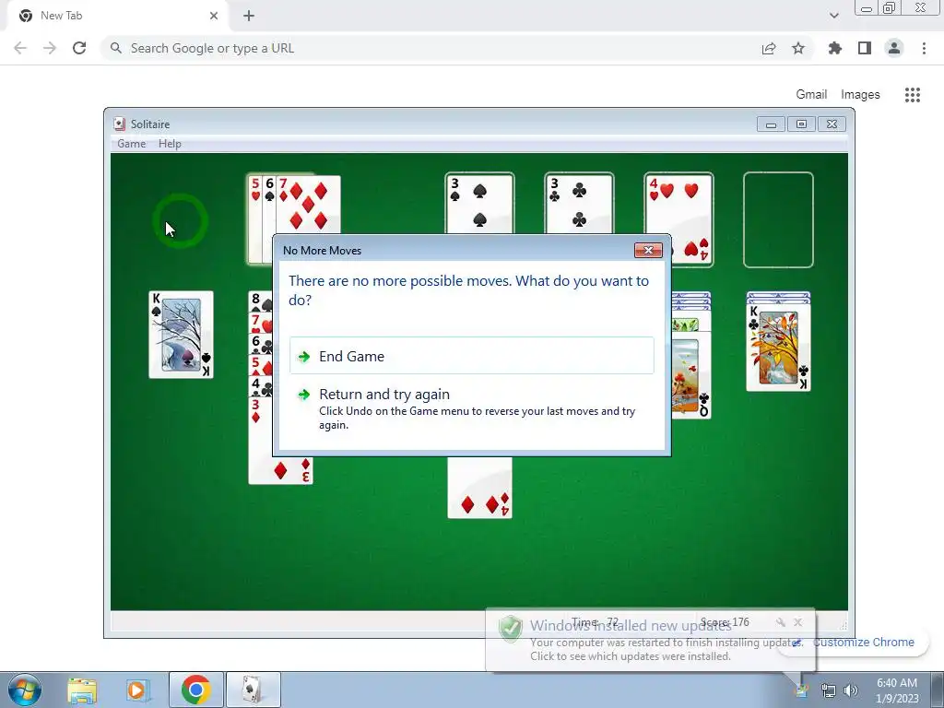Viewport: 944px width, 708px height.
Task: Maximize the Solitaire window
Action: coord(801,124)
